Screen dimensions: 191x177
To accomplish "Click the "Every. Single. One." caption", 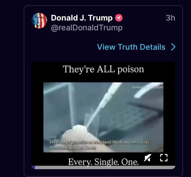I will point(103,162).
